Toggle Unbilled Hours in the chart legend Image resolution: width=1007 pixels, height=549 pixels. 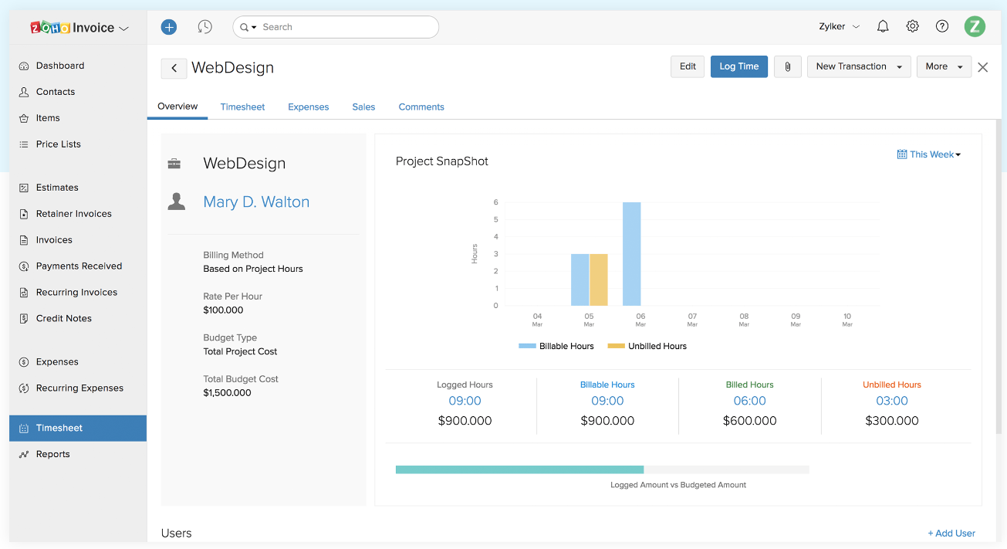[647, 346]
